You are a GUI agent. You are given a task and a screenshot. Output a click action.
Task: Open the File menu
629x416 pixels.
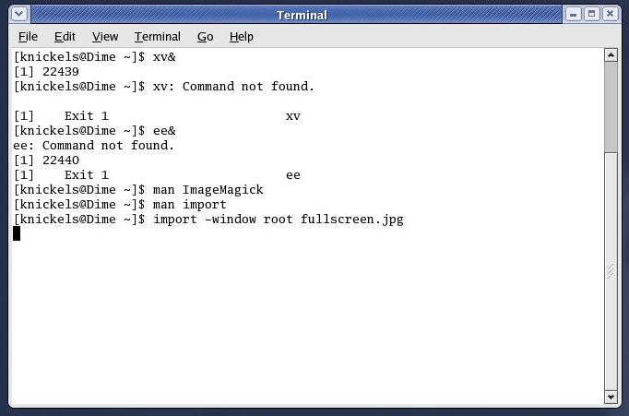[28, 37]
